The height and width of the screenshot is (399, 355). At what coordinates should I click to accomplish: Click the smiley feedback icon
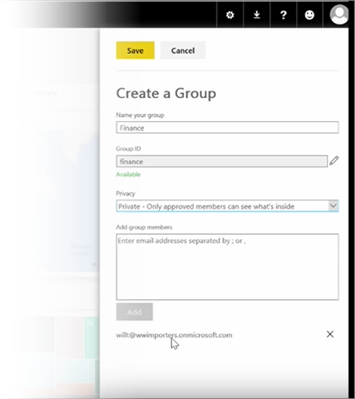click(x=310, y=15)
